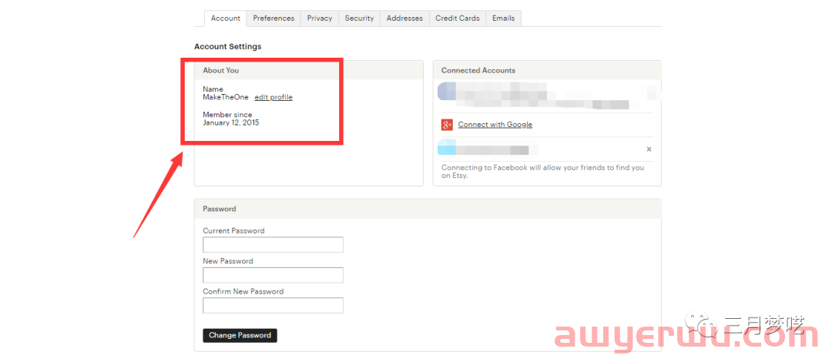Switch to the Credit Cards tab
The width and height of the screenshot is (832, 362).
click(458, 18)
